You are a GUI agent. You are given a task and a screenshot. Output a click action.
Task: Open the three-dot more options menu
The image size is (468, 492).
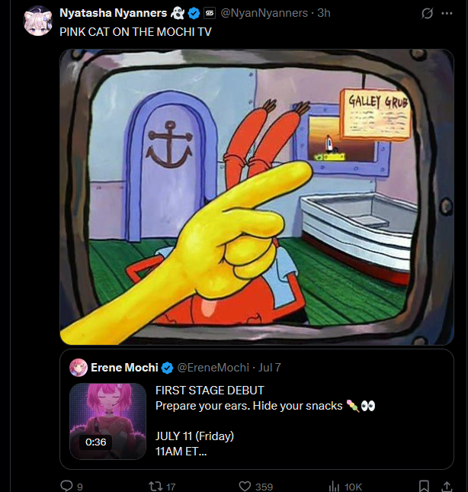click(x=447, y=13)
